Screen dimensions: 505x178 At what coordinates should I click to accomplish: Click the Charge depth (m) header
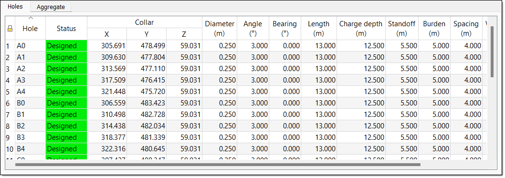coord(361,28)
